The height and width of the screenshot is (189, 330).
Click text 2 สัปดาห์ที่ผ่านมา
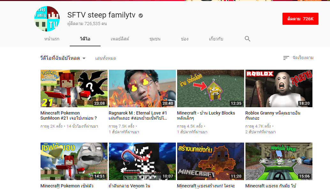260,132
